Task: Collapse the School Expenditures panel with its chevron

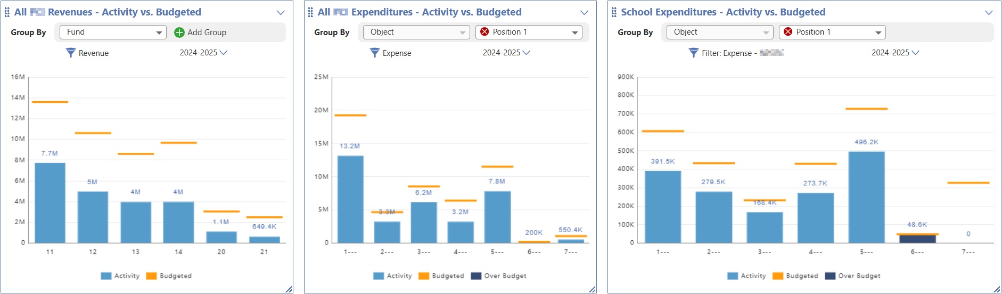Action: point(989,13)
